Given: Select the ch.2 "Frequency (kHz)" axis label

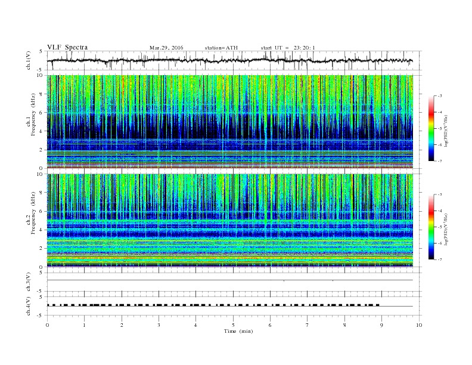Looking at the screenshot, I should (33, 213).
